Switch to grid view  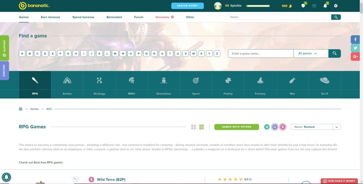click(x=194, y=127)
